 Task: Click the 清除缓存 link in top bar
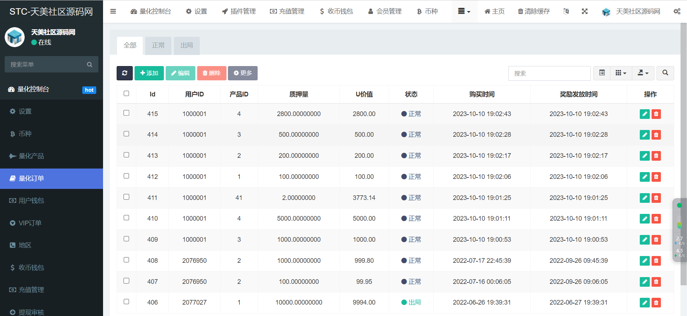[x=534, y=11]
